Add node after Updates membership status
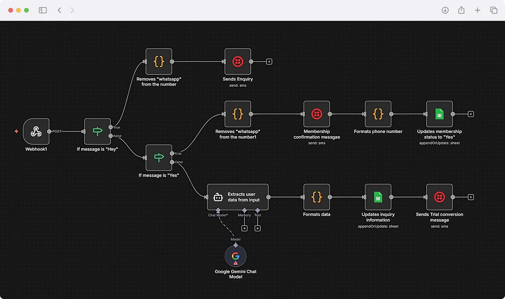 point(471,114)
